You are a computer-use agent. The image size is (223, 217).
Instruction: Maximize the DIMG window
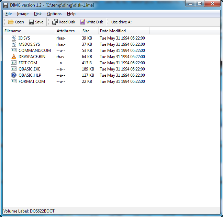click(x=200, y=4)
